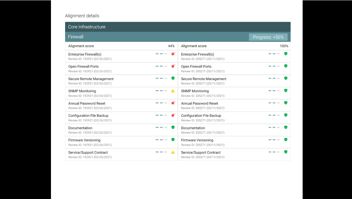The image size is (352, 199).
Task: Click red bomb icon for Enterprise Firewall(s) review 192921
Action: (x=173, y=54)
